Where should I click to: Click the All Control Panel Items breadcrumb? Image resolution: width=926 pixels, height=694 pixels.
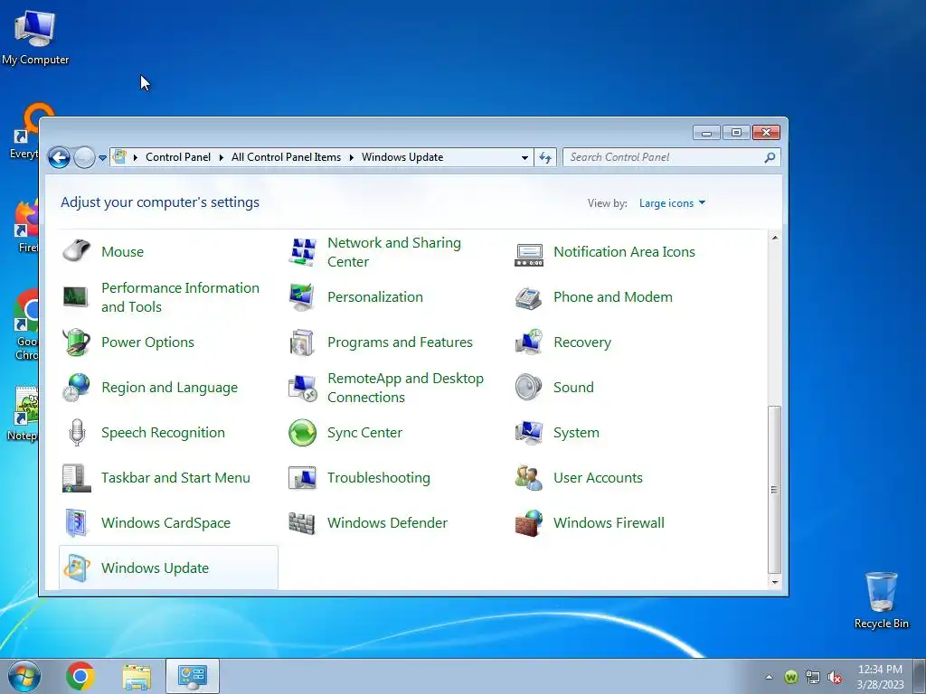click(286, 157)
